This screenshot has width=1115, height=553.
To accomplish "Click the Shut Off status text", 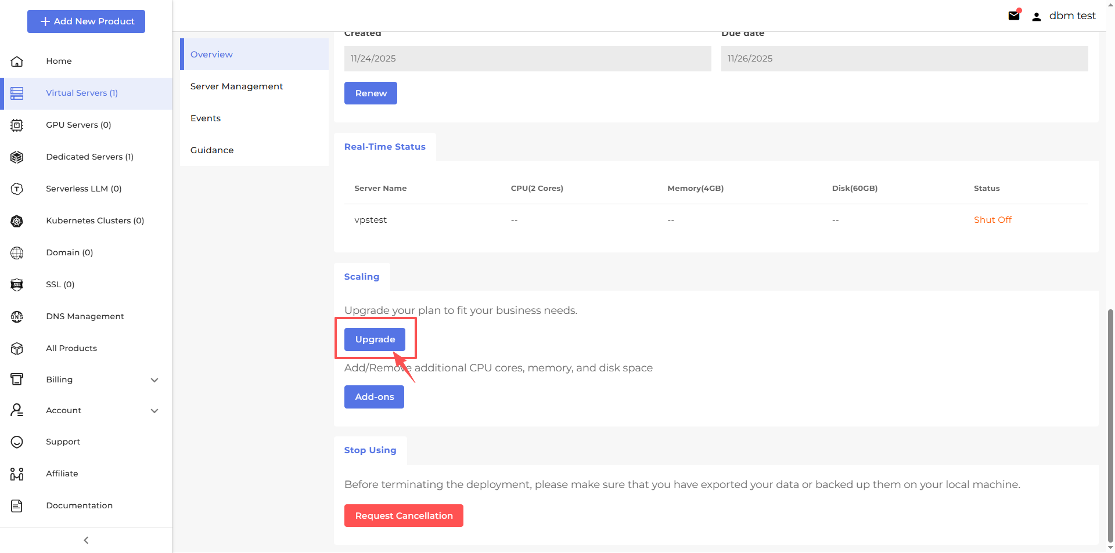I will click(x=992, y=220).
